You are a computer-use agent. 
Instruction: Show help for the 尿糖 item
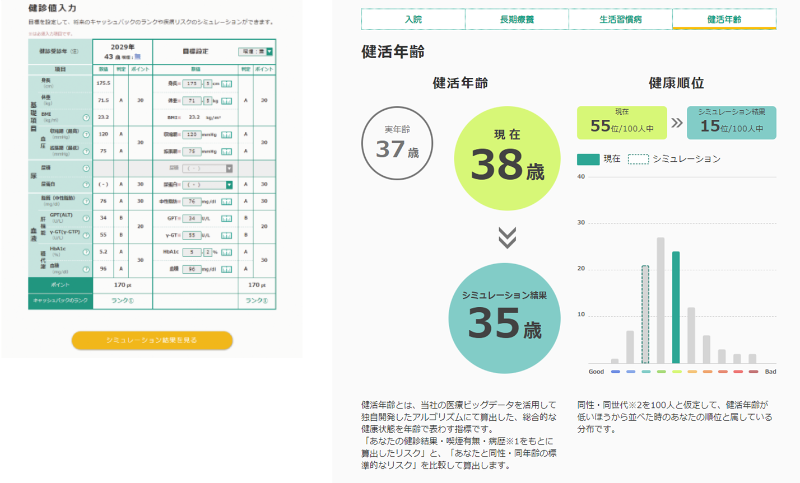click(86, 168)
